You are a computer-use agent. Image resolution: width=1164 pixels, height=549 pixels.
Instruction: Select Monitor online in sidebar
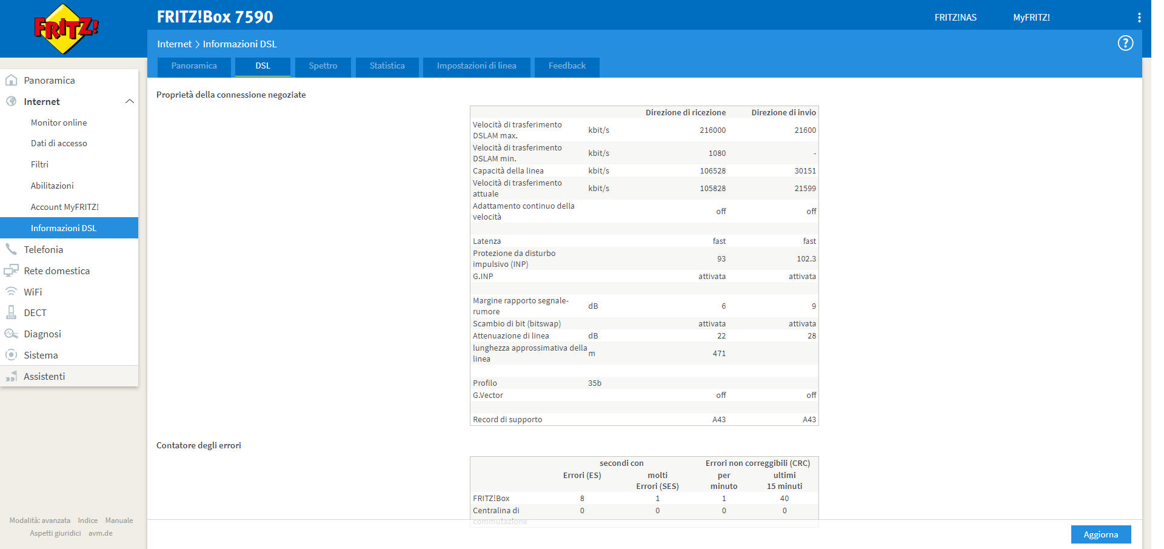click(59, 123)
